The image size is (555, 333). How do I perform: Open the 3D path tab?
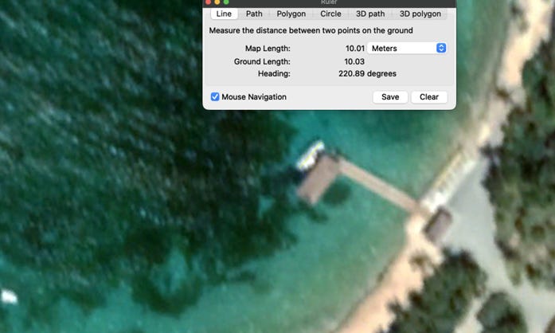(x=370, y=14)
